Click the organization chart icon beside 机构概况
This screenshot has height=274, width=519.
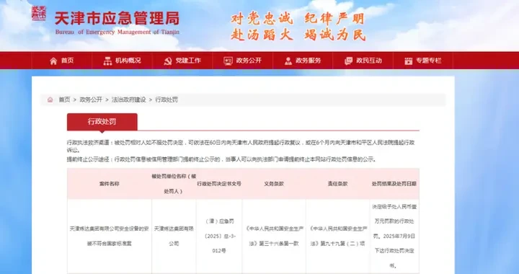107,61
